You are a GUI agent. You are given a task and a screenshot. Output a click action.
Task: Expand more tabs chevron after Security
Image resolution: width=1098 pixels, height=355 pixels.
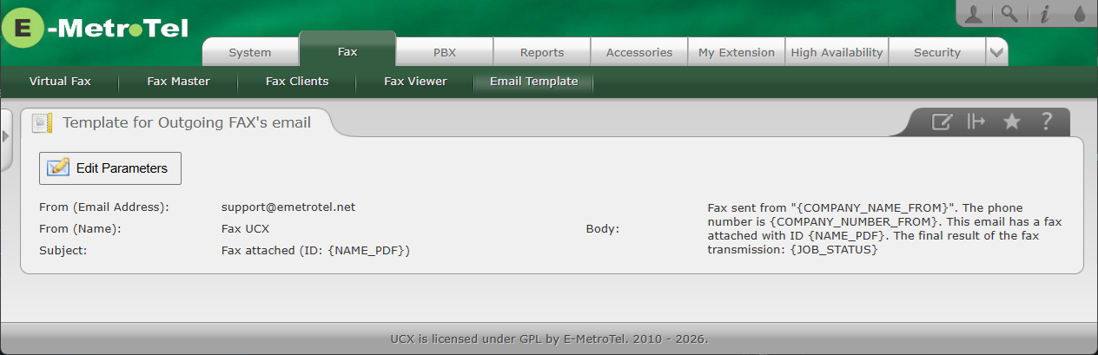pos(997,52)
